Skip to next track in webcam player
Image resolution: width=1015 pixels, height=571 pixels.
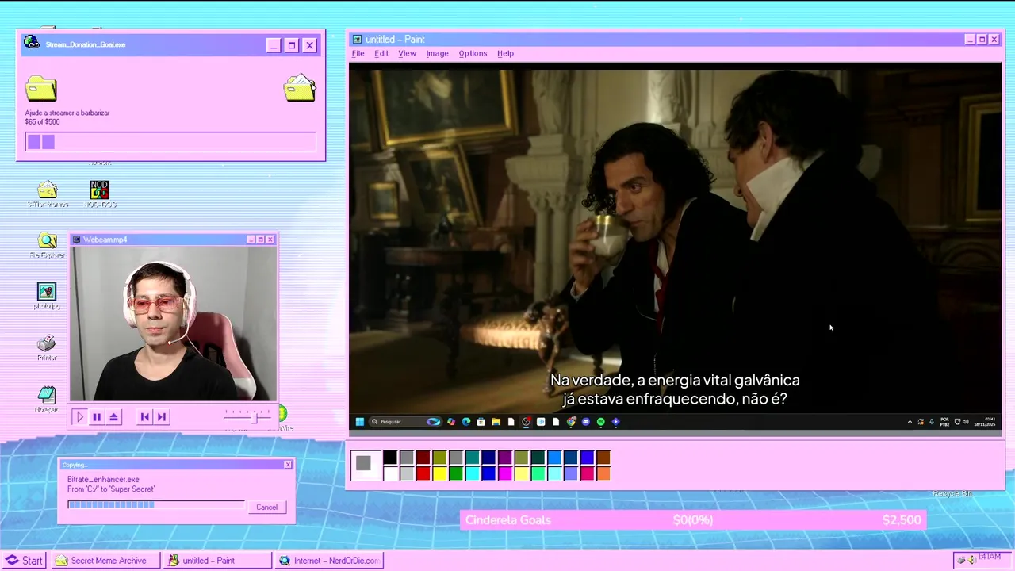tap(162, 416)
